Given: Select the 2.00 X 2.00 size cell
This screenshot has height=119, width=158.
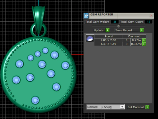Looking at the screenshot, I should click(108, 40).
